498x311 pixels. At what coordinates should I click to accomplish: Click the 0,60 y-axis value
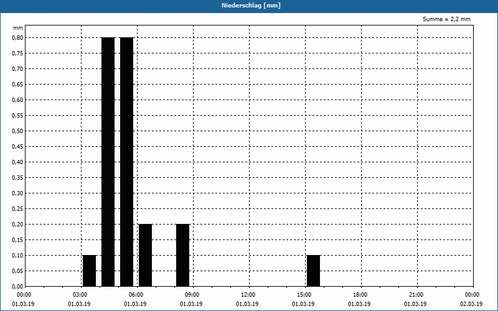click(17, 100)
